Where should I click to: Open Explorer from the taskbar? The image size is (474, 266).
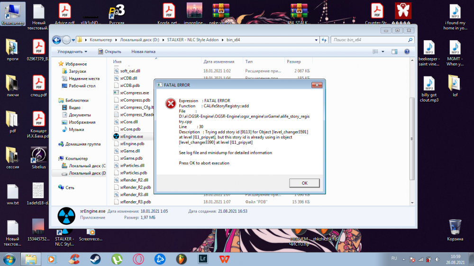31,259
